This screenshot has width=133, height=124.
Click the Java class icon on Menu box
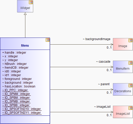coord(48,40)
